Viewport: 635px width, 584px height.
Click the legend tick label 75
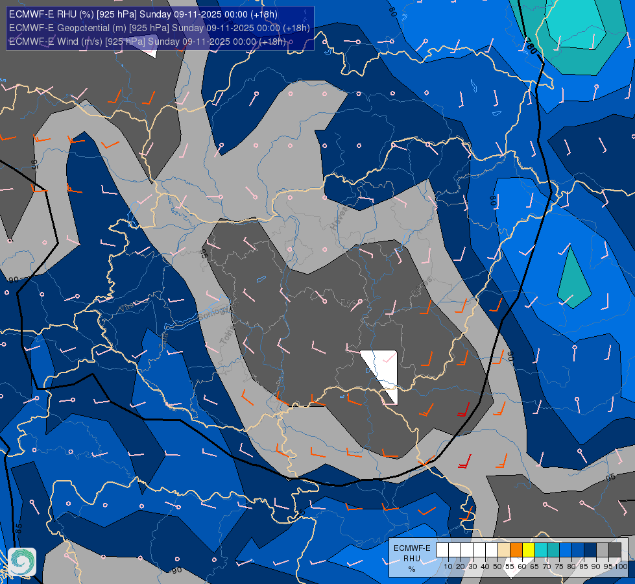tap(559, 566)
